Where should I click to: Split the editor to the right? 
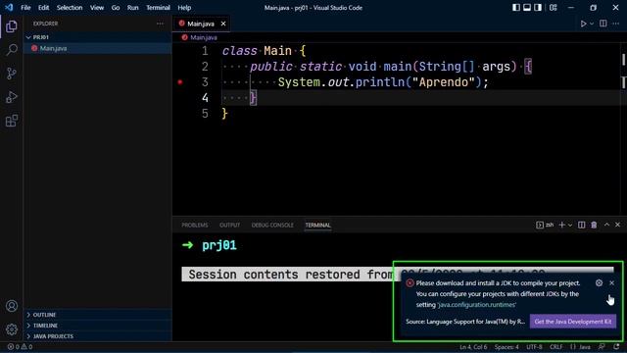coord(603,24)
